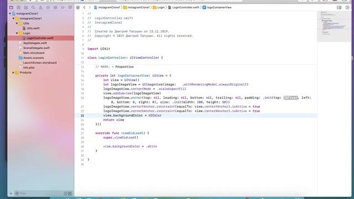This screenshot has height=199, width=354.
Task: Open the Source Control navigator
Action: coord(18,7)
